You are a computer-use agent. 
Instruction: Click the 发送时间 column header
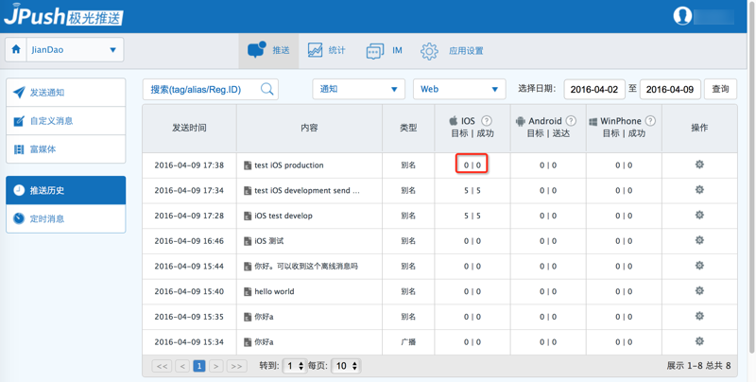click(190, 128)
